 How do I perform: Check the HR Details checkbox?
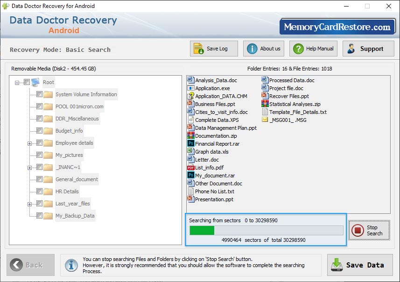click(x=39, y=191)
